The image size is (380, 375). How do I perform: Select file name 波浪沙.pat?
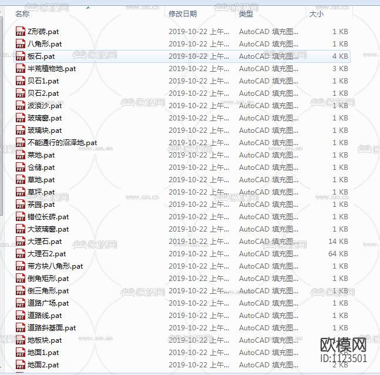click(45, 106)
